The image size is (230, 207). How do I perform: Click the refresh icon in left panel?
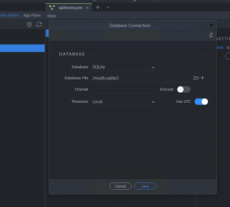(x=39, y=24)
